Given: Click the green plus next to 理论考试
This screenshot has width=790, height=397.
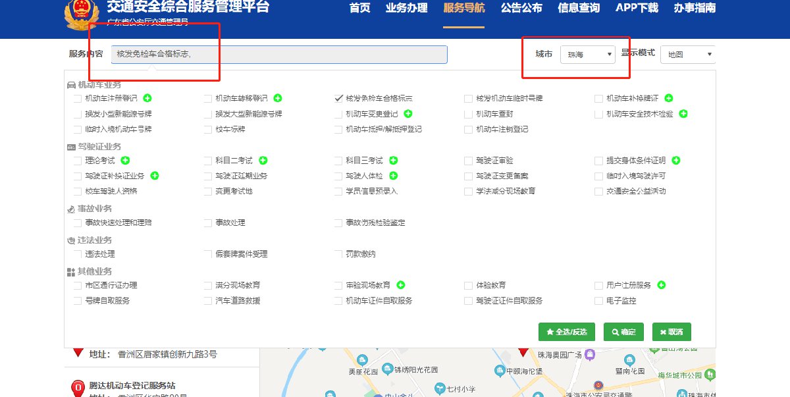Looking at the screenshot, I should point(125,161).
